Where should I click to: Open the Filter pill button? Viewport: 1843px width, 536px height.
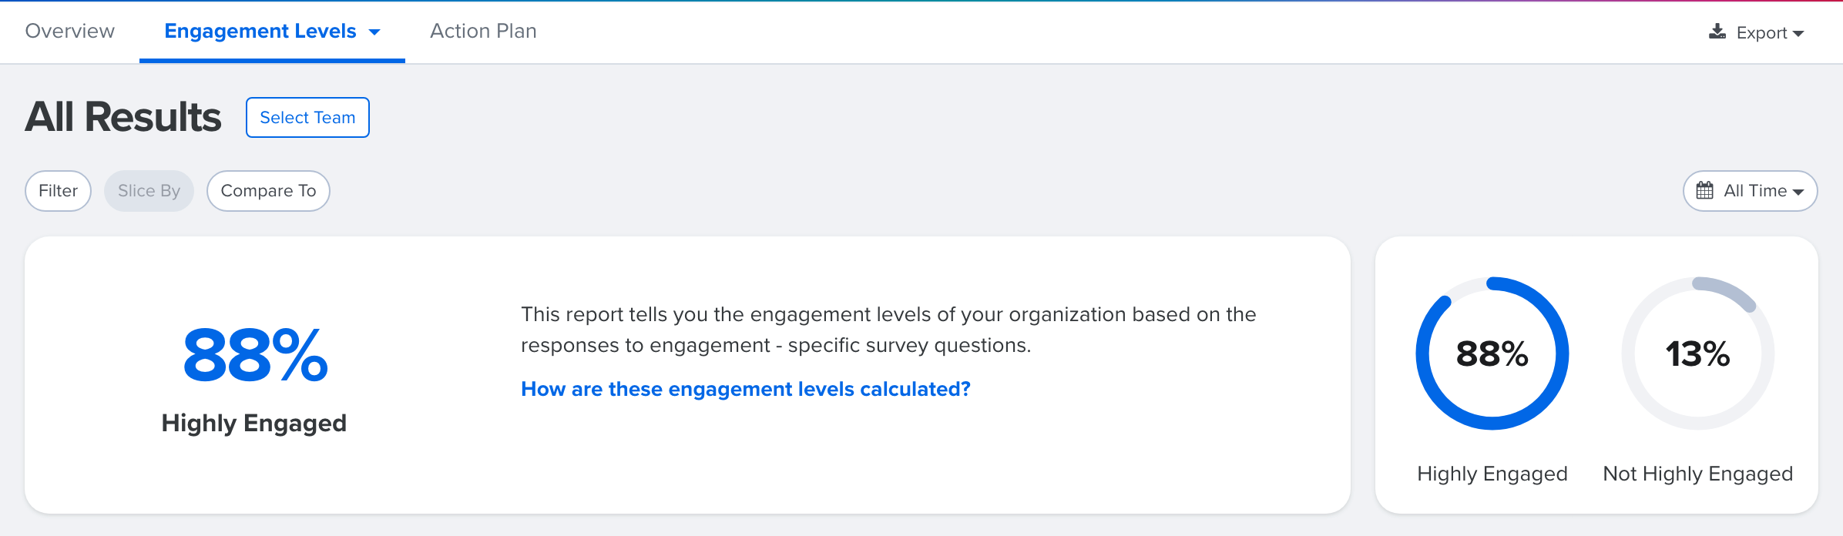(59, 191)
